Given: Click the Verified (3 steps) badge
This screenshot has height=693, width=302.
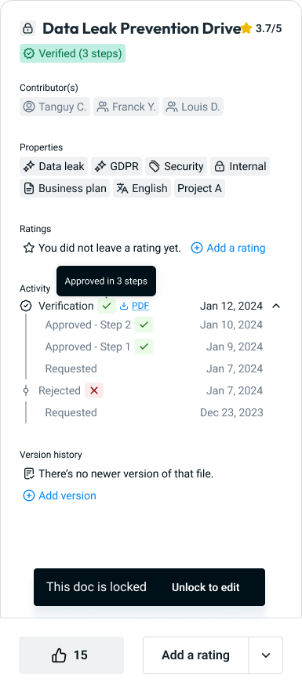Looking at the screenshot, I should (x=72, y=53).
